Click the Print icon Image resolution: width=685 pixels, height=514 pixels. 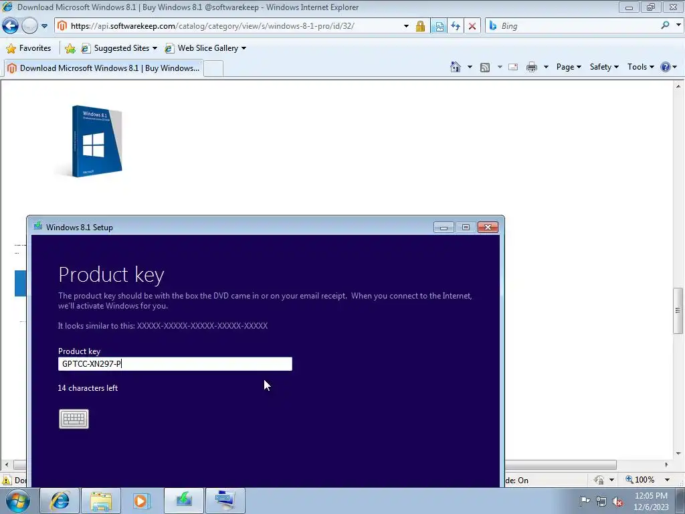pyautogui.click(x=532, y=67)
